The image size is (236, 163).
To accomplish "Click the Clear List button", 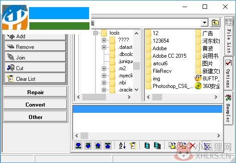I will (x=35, y=79).
